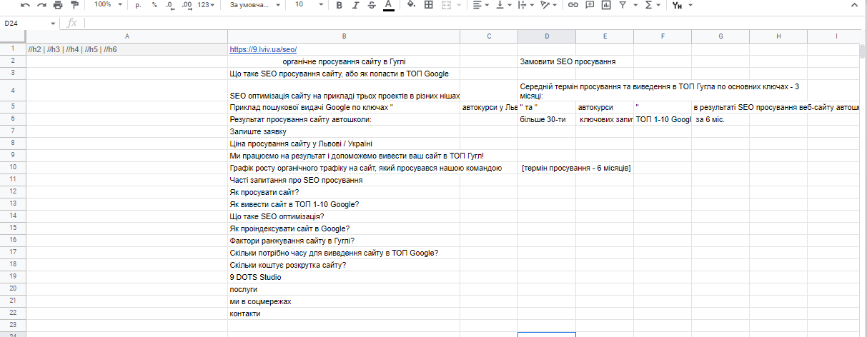Click the Undo arrow in toolbar
Screen dimensions: 867x337
pos(26,5)
